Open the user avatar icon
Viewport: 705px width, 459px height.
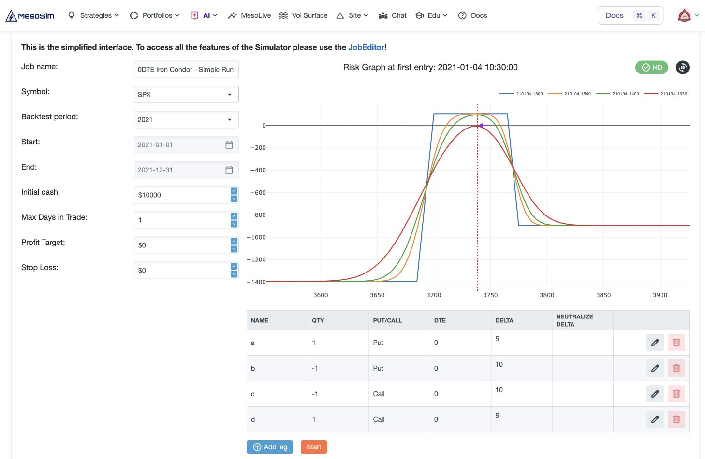pyautogui.click(x=684, y=15)
